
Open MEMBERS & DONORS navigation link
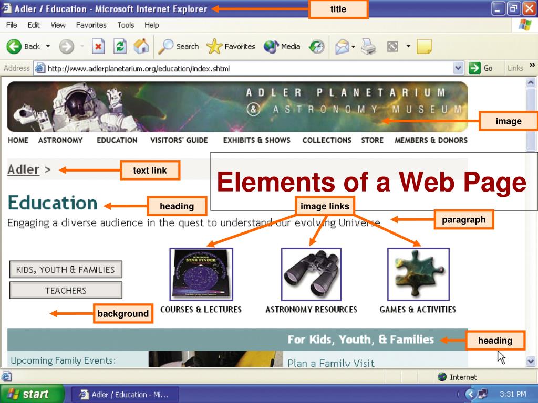[x=431, y=140]
